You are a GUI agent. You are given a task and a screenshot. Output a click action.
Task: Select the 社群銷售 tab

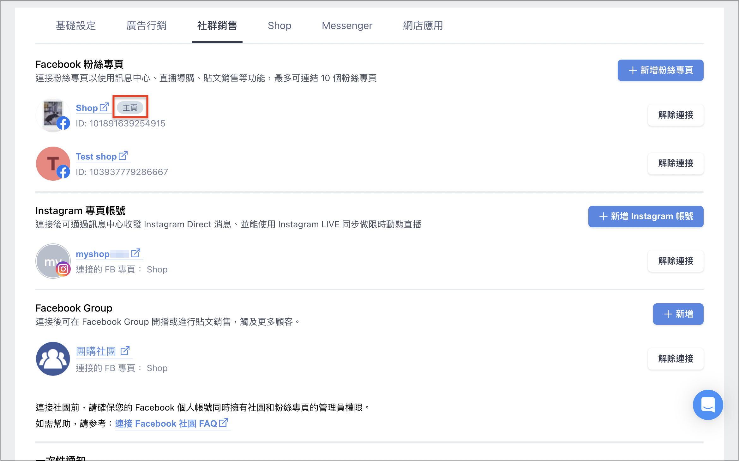pyautogui.click(x=217, y=26)
